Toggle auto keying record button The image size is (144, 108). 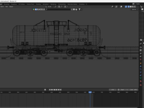45,90
